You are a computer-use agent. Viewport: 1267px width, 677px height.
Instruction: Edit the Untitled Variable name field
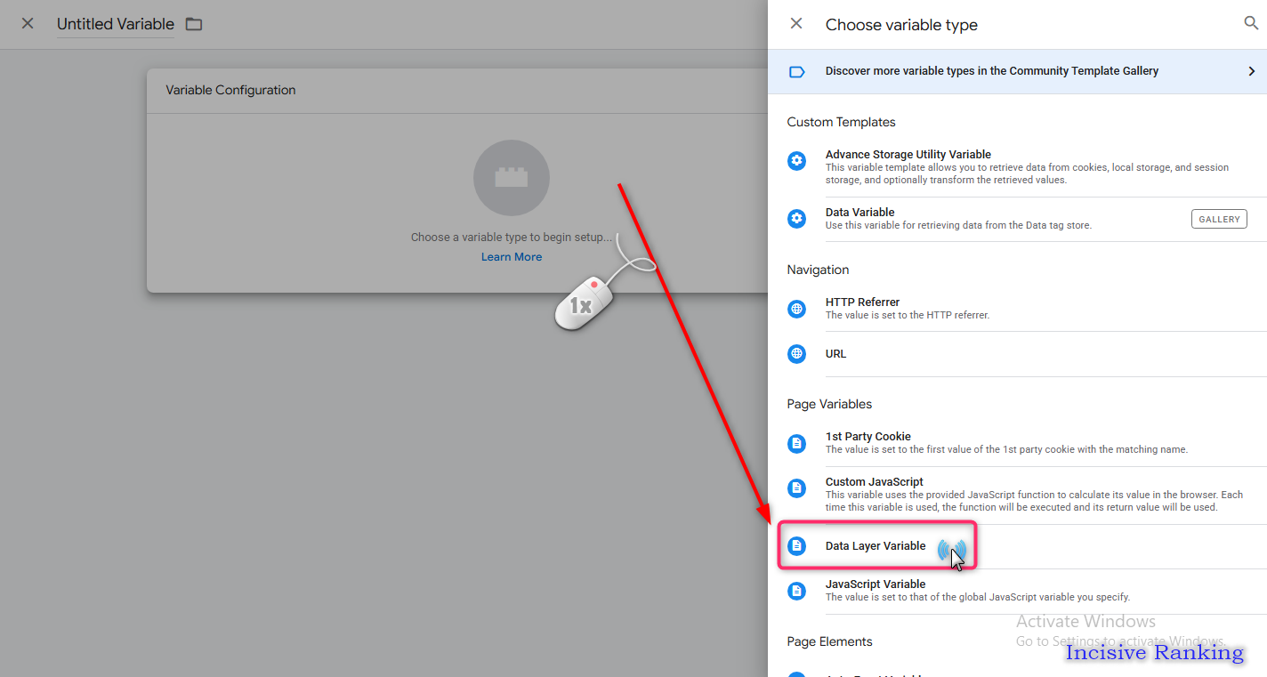[116, 25]
